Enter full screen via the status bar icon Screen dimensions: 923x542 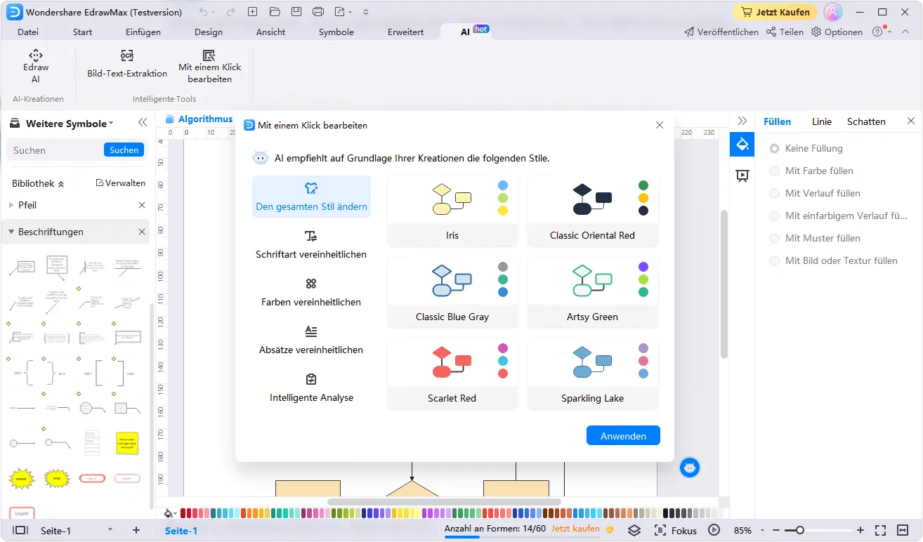pyautogui.click(x=880, y=530)
